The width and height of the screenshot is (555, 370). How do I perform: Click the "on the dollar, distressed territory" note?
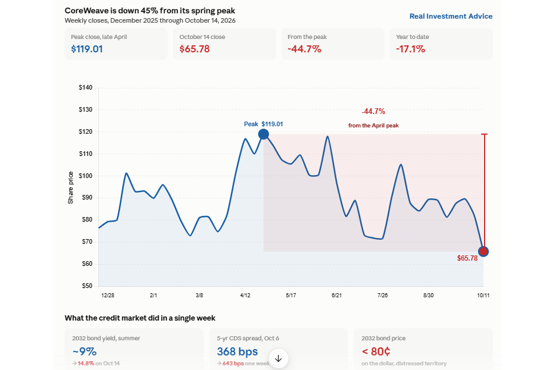[404, 363]
